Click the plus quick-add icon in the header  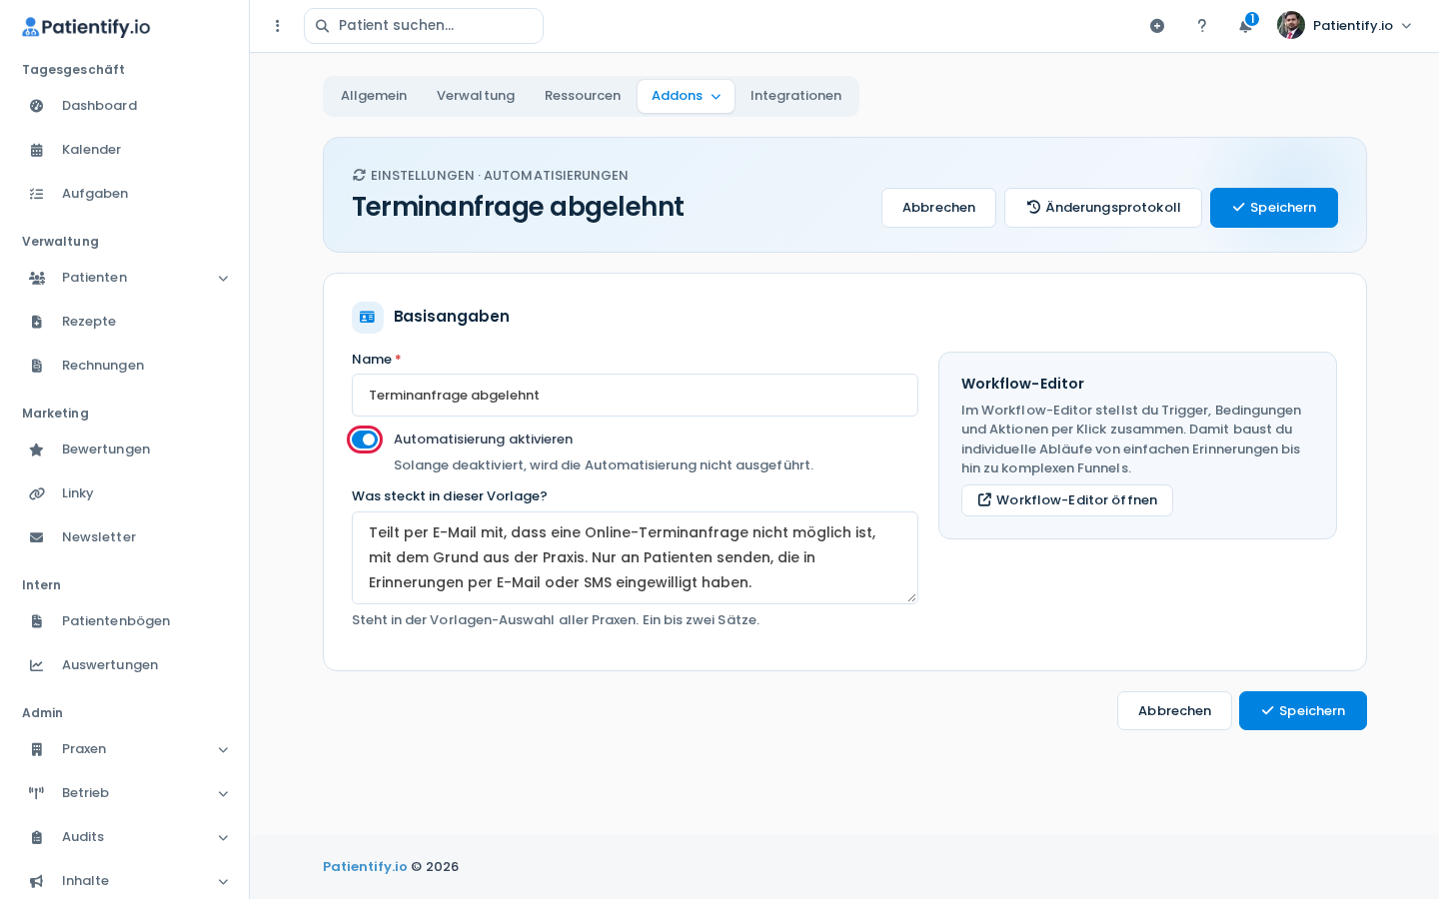point(1157,26)
